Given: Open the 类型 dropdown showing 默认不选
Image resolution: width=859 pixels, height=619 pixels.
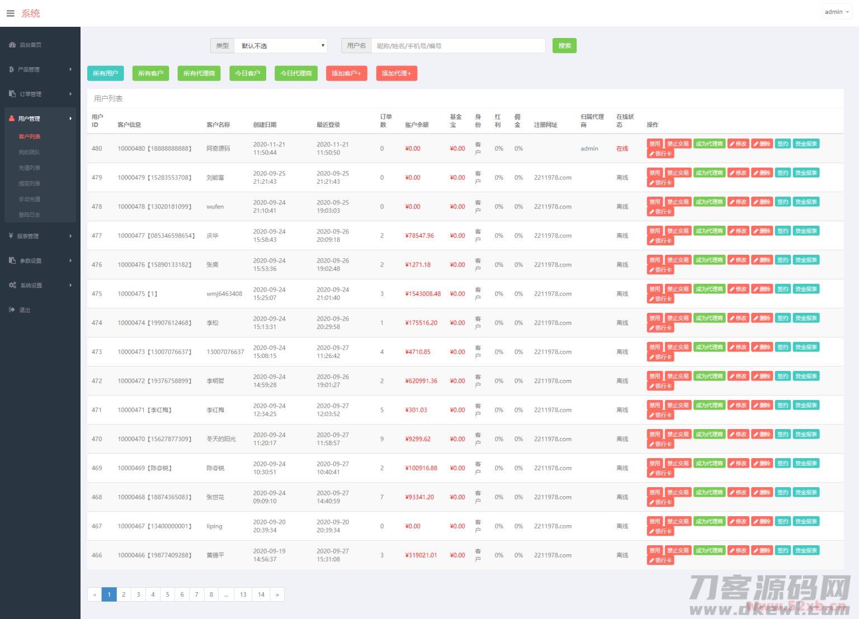Looking at the screenshot, I should (281, 46).
